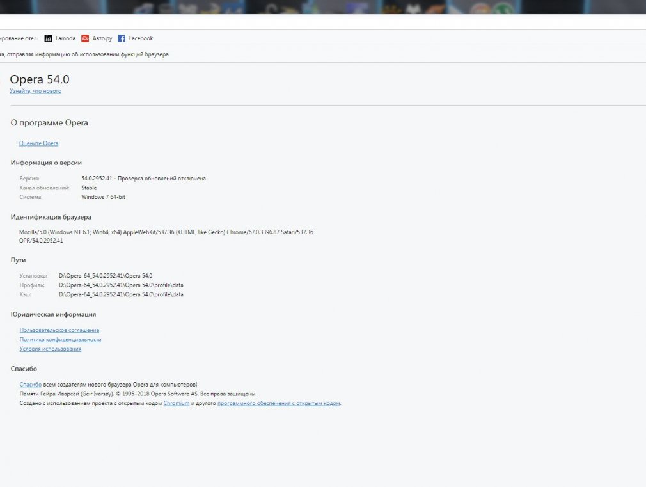Image resolution: width=646 pixels, height=487 pixels.
Task: Click the 'Информация о версии' heading
Action: point(46,163)
